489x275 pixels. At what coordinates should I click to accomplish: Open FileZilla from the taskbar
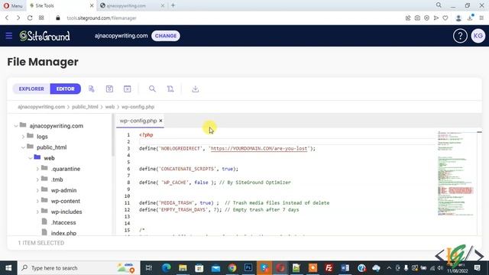click(x=329, y=268)
